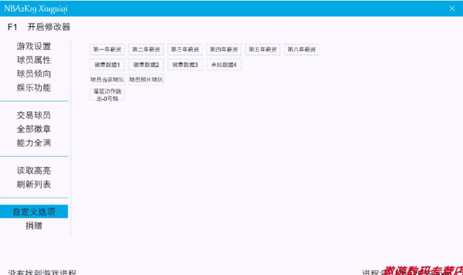Click the 球员照片球队 button
Viewport: 463px width, 275px height.
146,80
